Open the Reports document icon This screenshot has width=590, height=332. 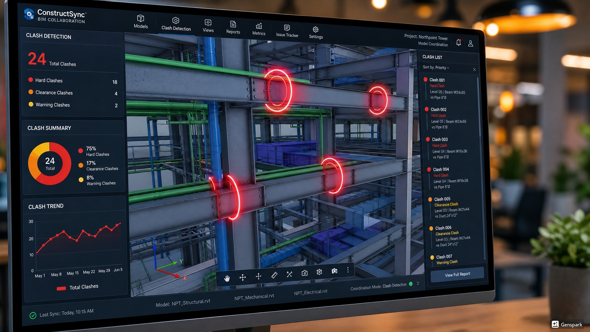(233, 24)
